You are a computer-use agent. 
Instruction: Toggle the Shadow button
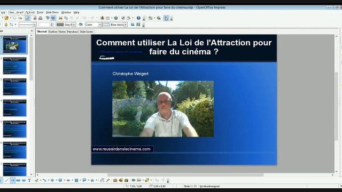click(133, 25)
